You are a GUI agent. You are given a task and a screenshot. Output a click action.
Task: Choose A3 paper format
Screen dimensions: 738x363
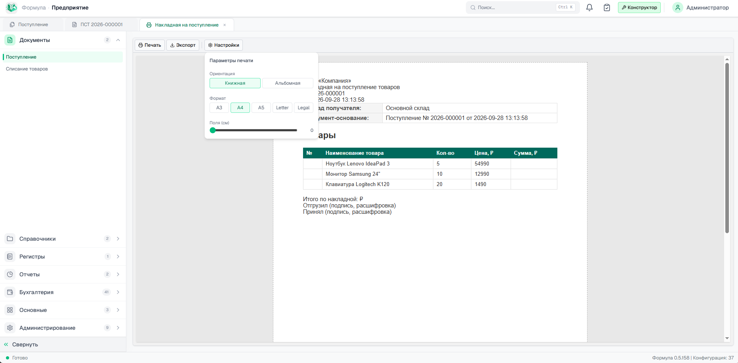[x=219, y=108]
